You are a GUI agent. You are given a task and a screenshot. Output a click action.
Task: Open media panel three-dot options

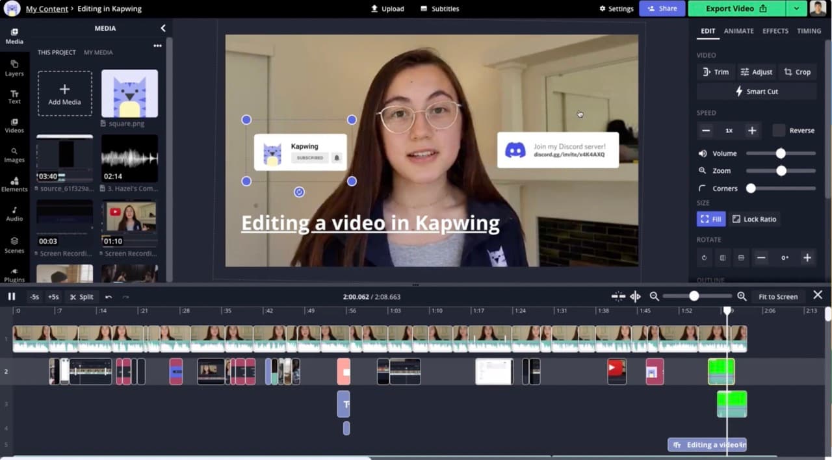pyautogui.click(x=157, y=45)
